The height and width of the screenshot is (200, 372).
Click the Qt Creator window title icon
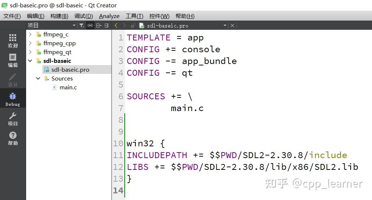4,5
